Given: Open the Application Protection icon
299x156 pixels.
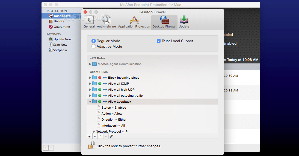Looking at the screenshot, I should point(134,20).
